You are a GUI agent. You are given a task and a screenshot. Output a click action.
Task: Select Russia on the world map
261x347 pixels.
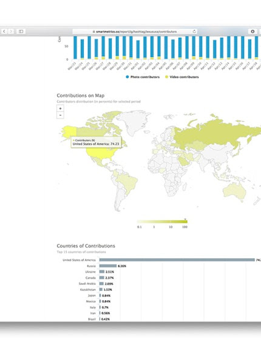tap(212, 133)
